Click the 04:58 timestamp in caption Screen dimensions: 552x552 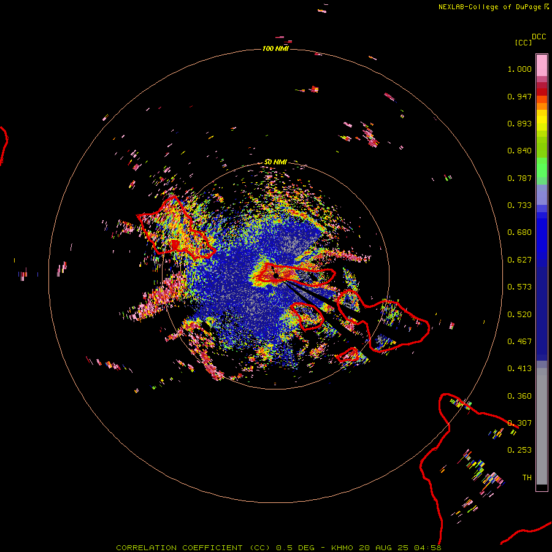point(427,548)
